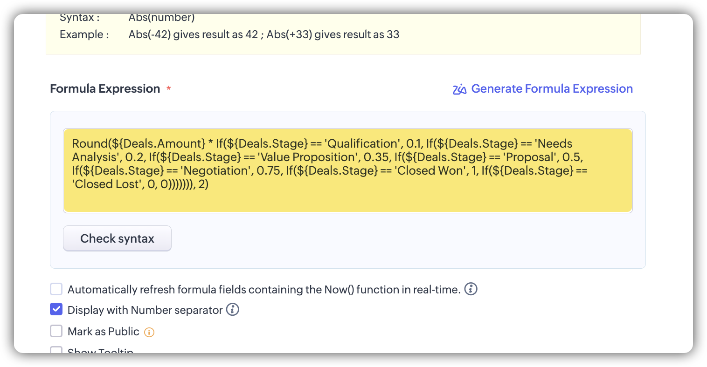
Task: Toggle the partially visible Show Tooltip checkbox
Action: 56,350
